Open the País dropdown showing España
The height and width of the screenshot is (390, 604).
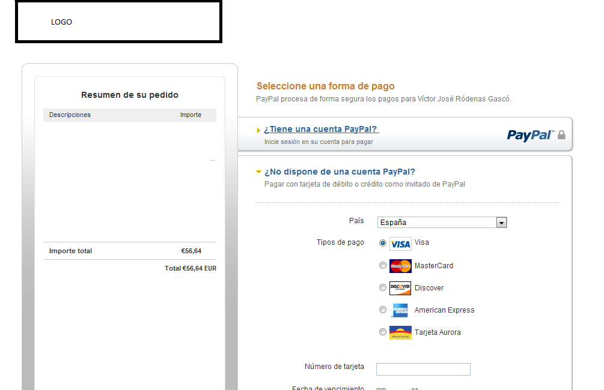pos(442,223)
